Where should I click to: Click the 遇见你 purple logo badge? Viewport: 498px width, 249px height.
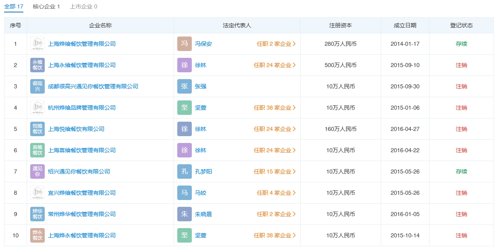pos(37,171)
